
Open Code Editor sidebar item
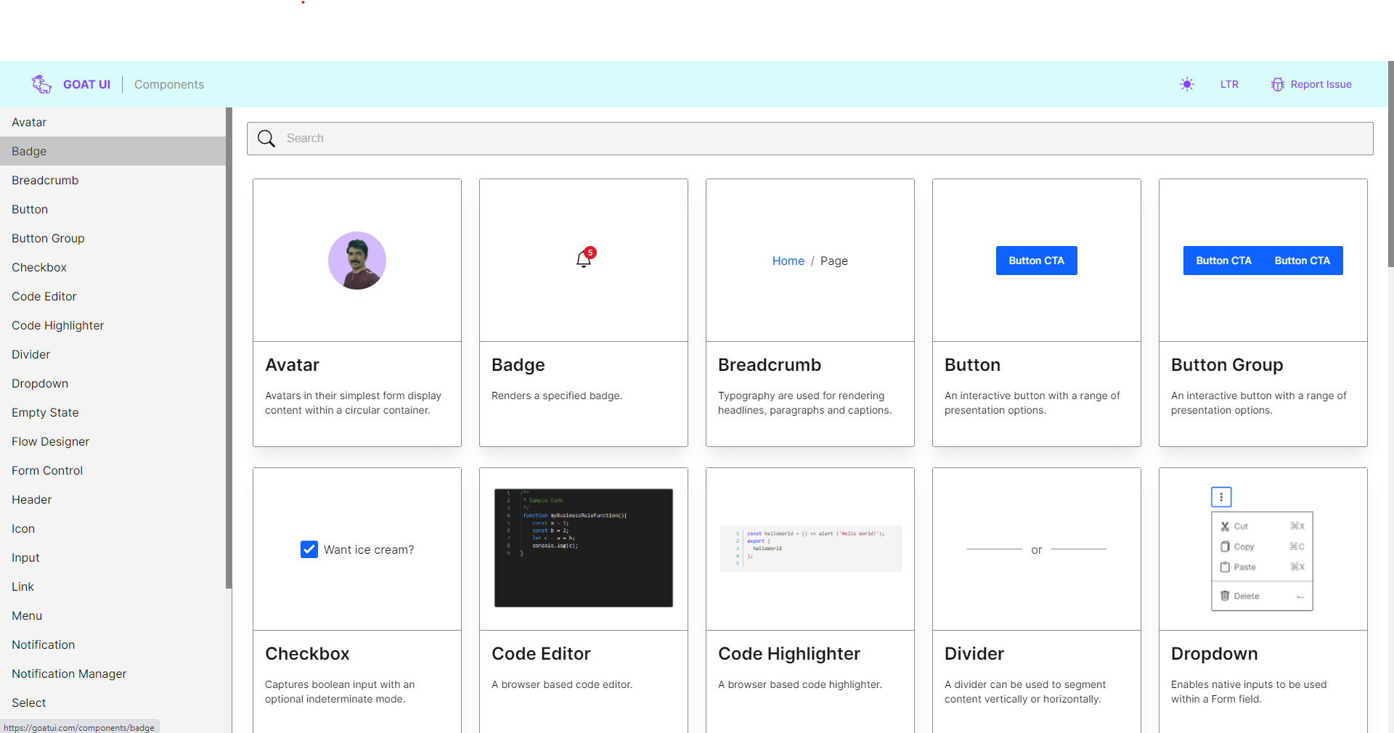click(x=113, y=296)
